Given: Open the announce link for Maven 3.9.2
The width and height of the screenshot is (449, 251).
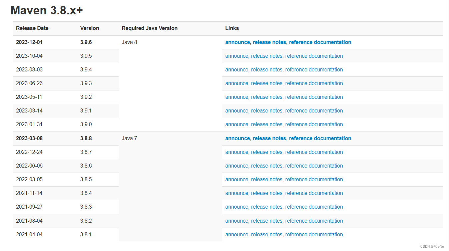Looking at the screenshot, I should tap(237, 97).
